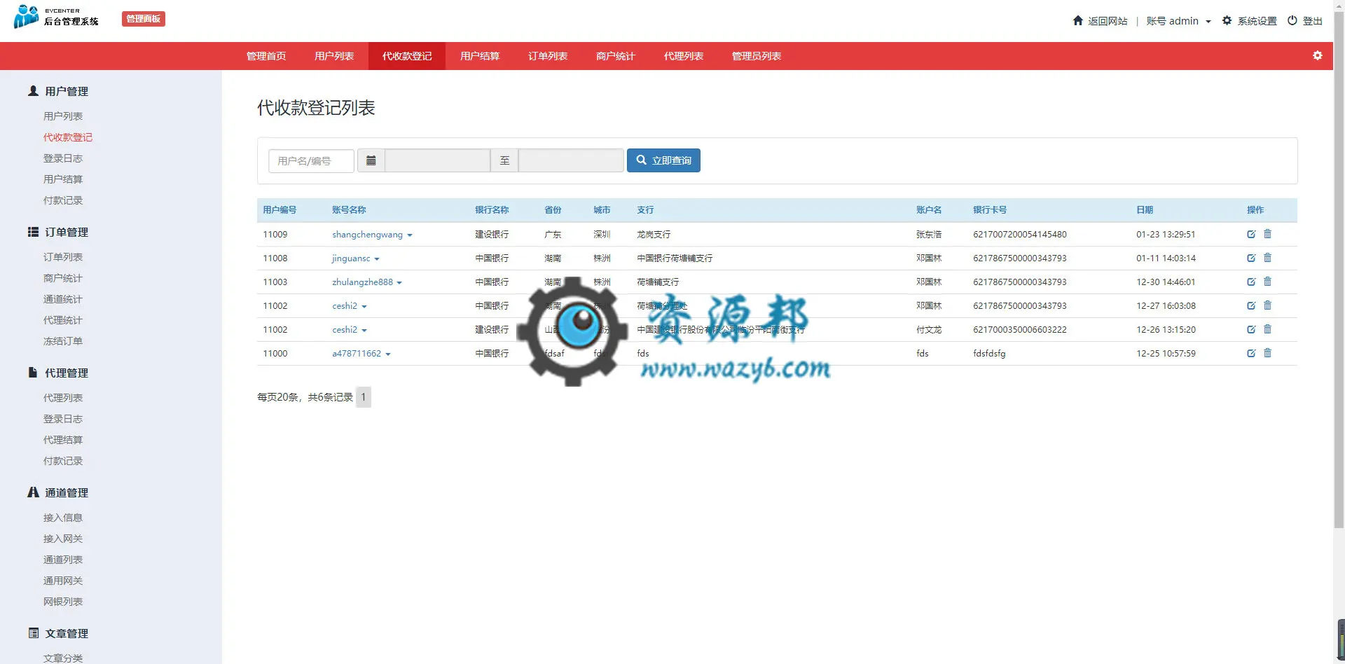The width and height of the screenshot is (1345, 664).
Task: Open 系统设置 in top header
Action: point(1250,21)
